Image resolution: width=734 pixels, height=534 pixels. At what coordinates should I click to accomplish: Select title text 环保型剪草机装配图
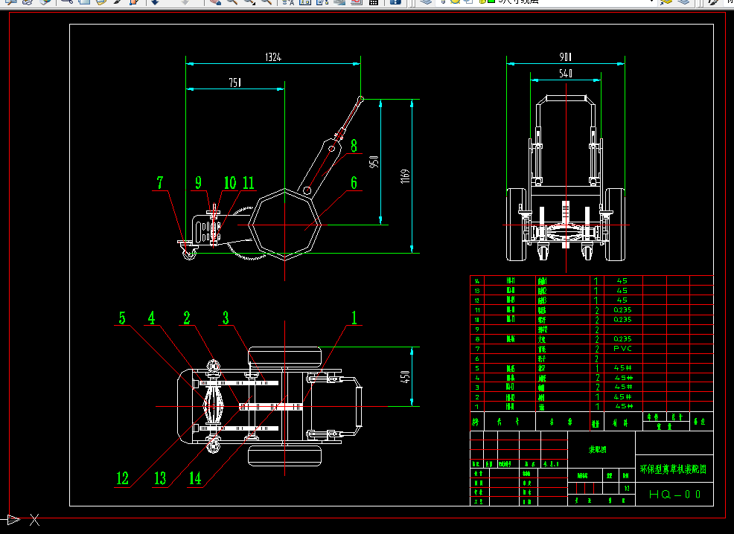673,469
